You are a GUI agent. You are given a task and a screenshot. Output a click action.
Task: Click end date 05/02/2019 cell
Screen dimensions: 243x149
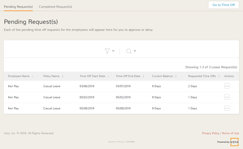click(x=123, y=97)
